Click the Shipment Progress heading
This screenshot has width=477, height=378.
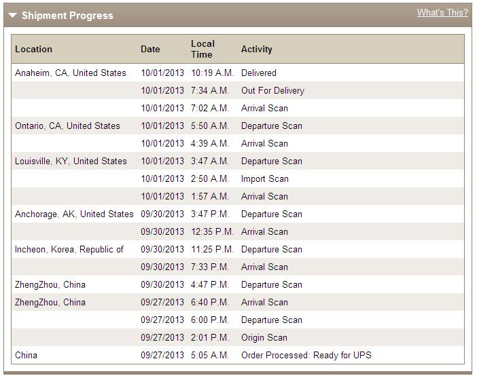click(x=67, y=16)
